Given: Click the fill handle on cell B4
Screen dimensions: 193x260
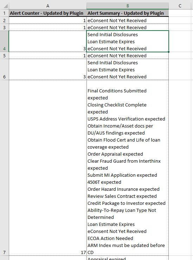Looking at the screenshot, I should 169,52.
